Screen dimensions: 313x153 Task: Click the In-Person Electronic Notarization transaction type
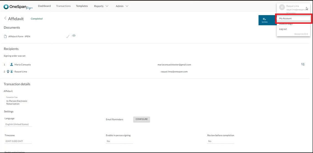click(x=17, y=102)
